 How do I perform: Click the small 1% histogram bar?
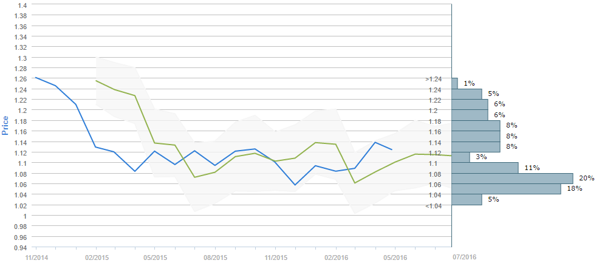pos(455,83)
